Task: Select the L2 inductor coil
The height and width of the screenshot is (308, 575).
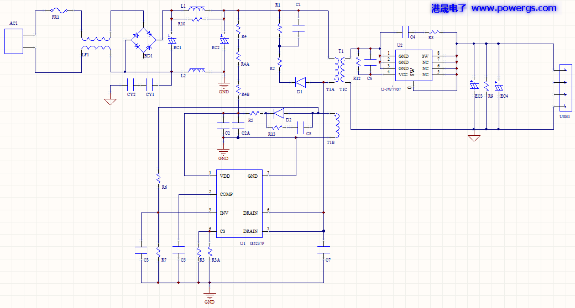Action: [x=197, y=71]
